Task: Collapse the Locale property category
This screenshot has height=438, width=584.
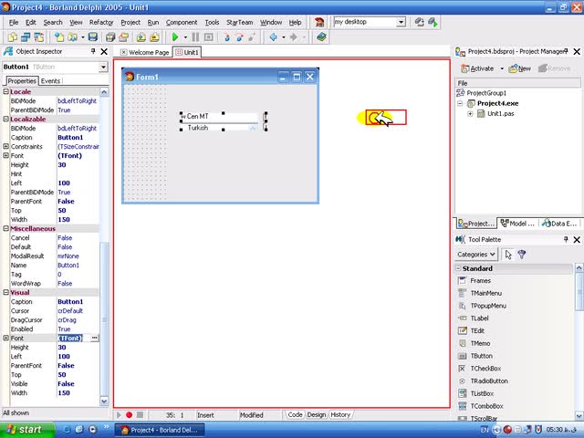Action: [6, 91]
